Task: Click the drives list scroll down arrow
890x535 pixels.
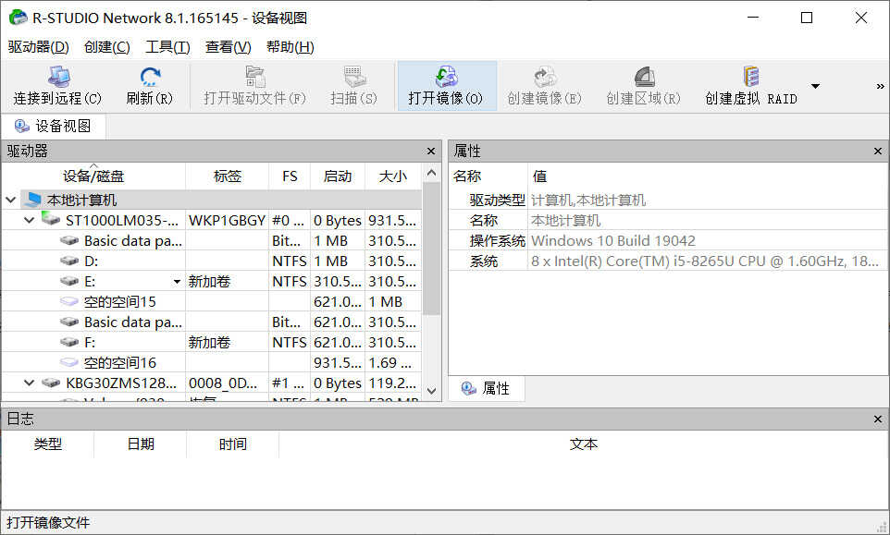Action: pos(431,391)
